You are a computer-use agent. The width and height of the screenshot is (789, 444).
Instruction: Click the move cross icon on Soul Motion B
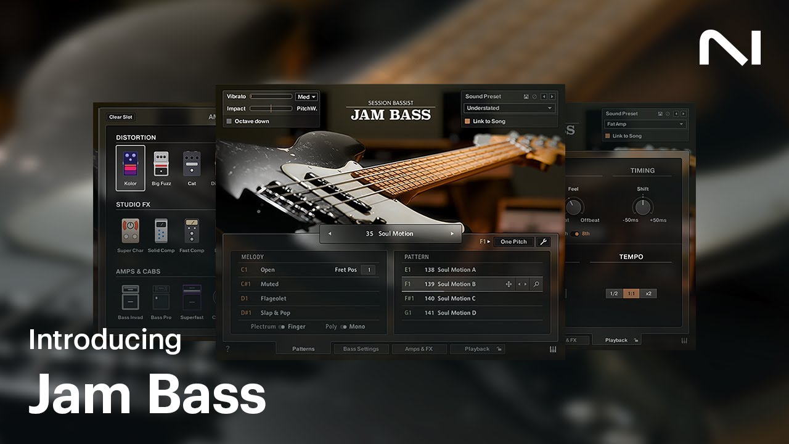point(509,284)
